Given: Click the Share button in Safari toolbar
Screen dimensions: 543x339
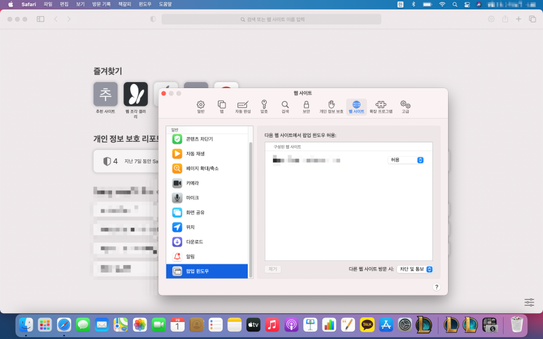Looking at the screenshot, I should click(505, 19).
